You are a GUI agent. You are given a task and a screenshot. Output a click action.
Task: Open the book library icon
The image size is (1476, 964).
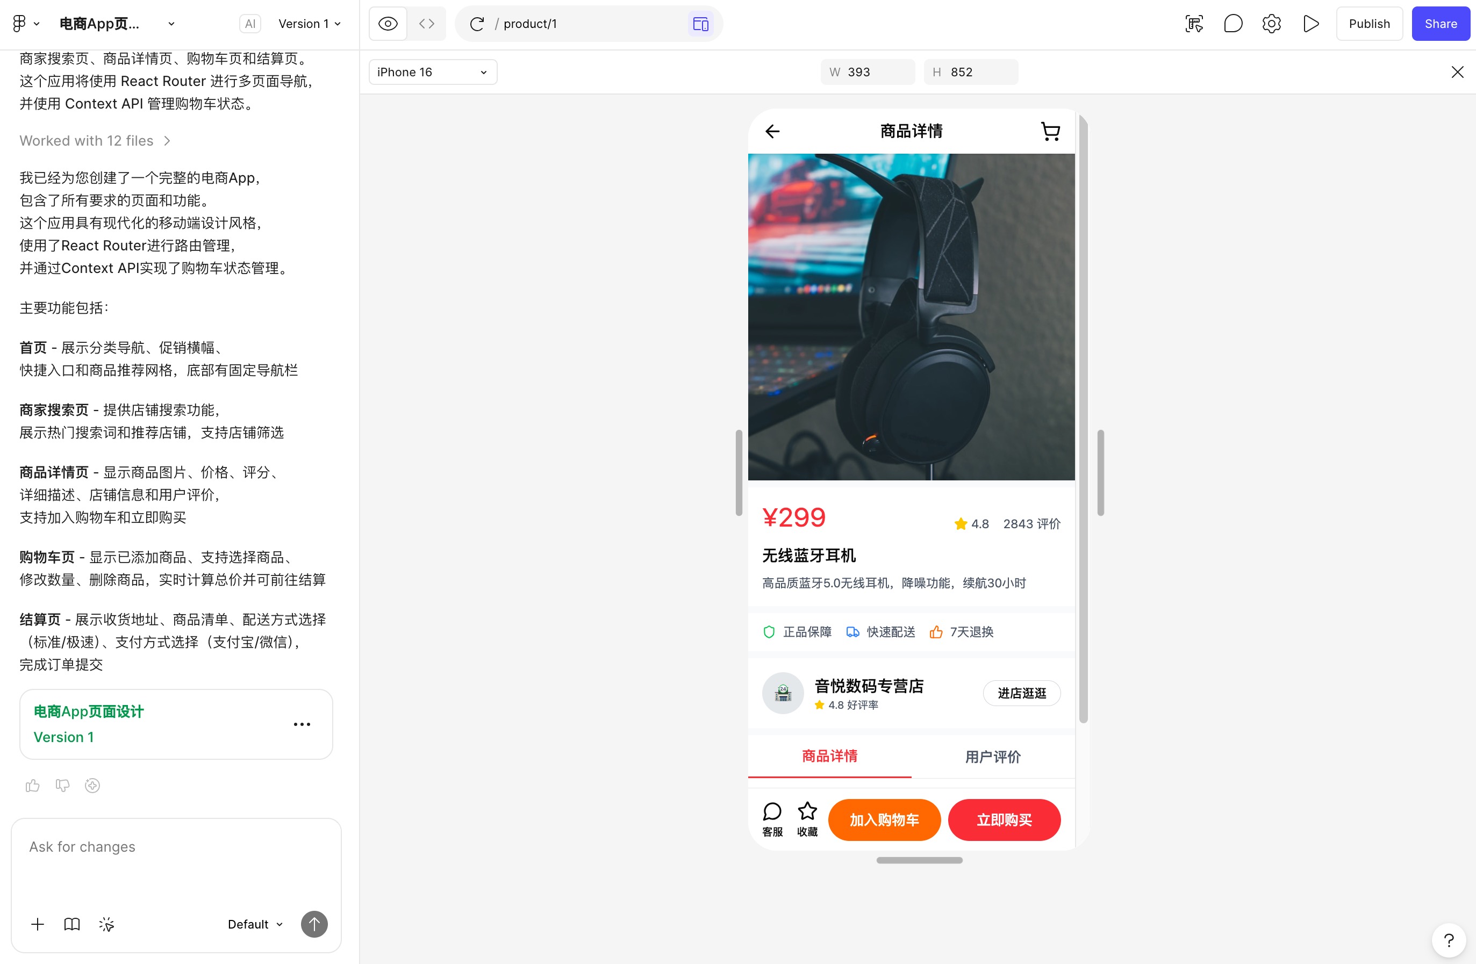tap(72, 924)
